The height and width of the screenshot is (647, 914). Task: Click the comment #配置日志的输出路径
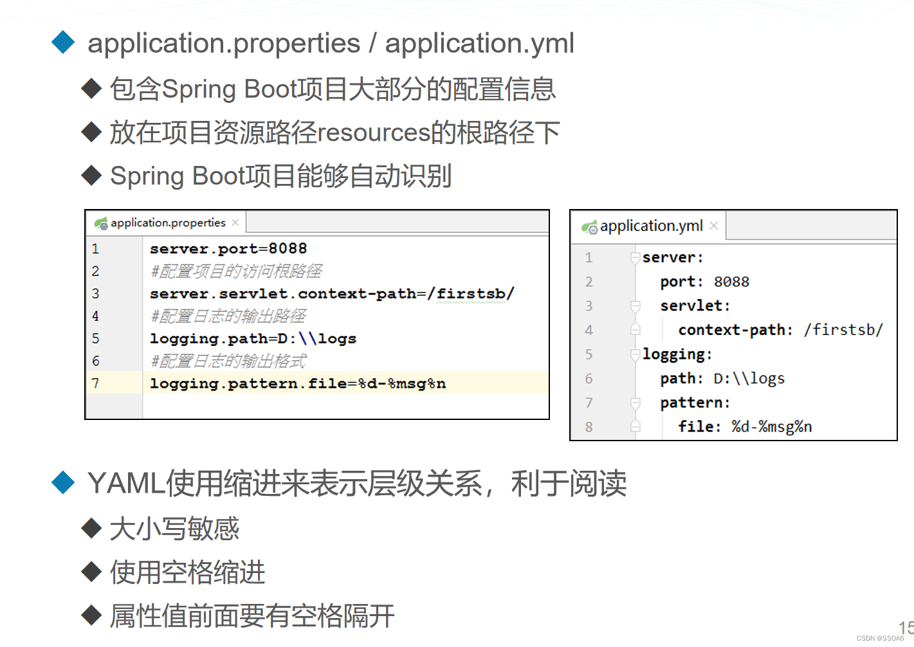point(228,316)
